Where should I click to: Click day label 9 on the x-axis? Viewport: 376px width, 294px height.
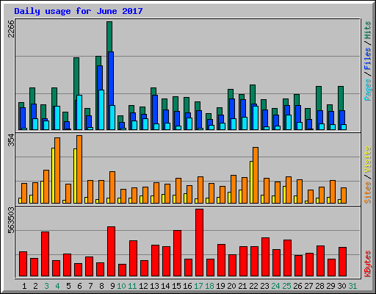pyautogui.click(x=112, y=286)
